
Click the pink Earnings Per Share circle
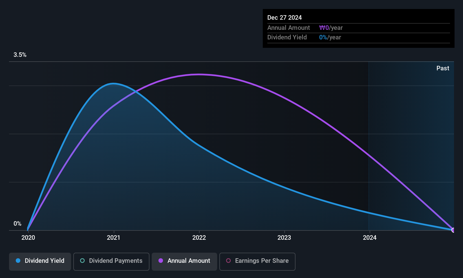tap(228, 261)
